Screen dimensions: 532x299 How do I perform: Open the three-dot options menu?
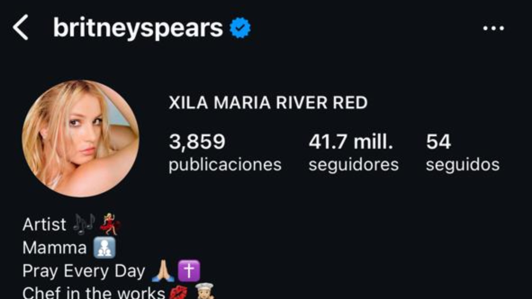[493, 28]
